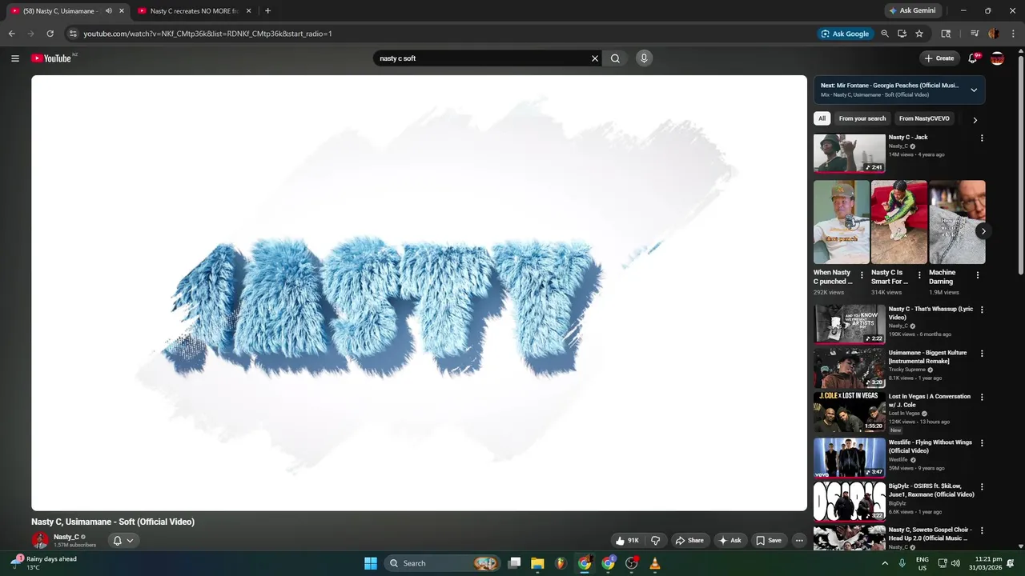Click the video player to pause

(x=419, y=293)
